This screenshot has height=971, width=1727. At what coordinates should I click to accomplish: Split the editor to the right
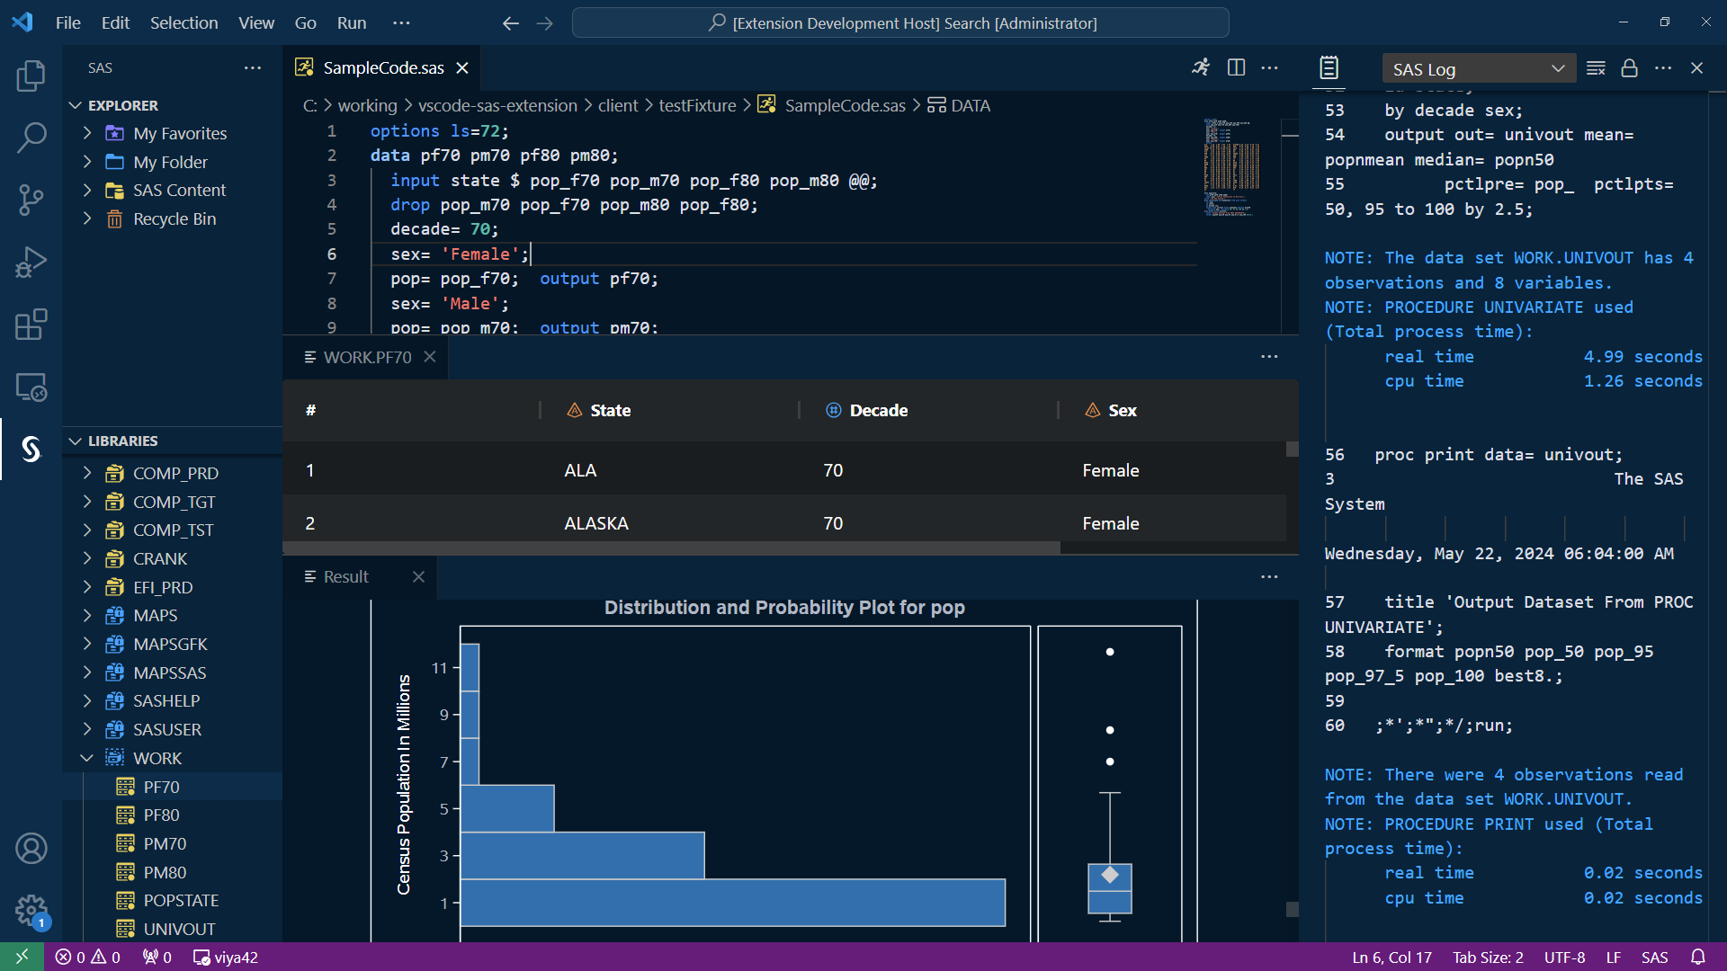[1236, 67]
